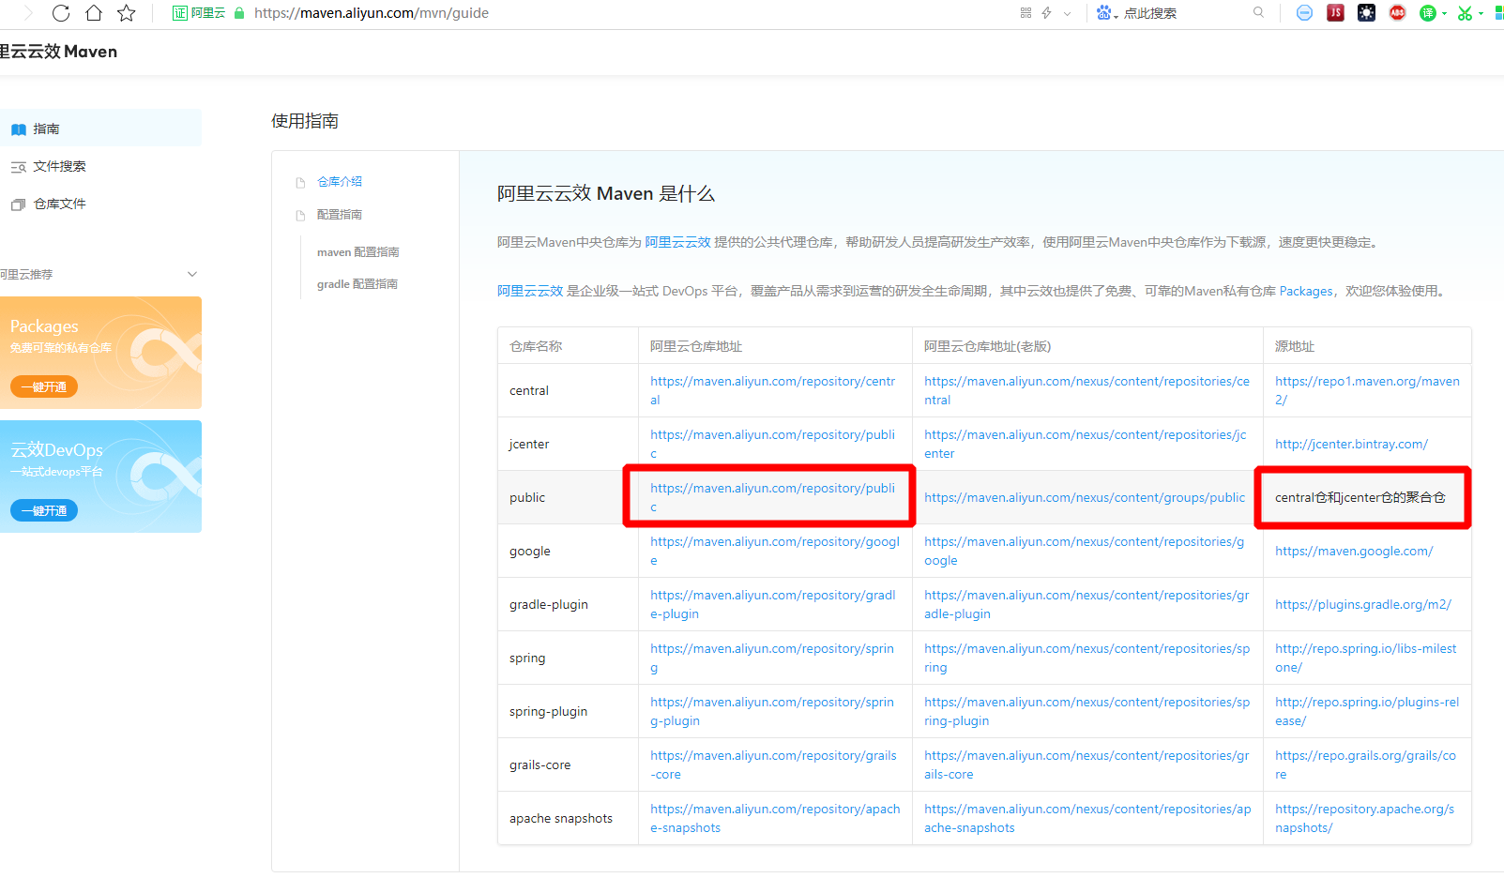
Task: Open the jcenter old nexus URL
Action: tap(1085, 444)
